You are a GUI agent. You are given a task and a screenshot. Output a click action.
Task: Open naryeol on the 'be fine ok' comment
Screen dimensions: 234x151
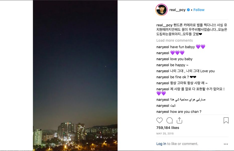click(x=163, y=77)
